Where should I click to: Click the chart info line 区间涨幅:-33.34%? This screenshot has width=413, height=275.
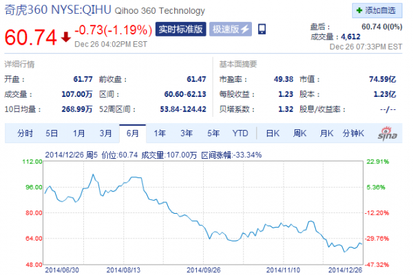[x=231, y=155]
